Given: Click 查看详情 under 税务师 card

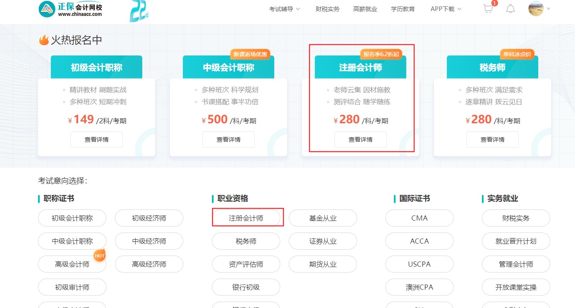Looking at the screenshot, I should point(492,139).
